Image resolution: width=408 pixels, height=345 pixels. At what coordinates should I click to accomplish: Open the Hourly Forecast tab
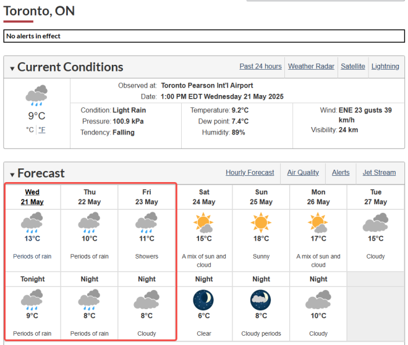coord(250,173)
